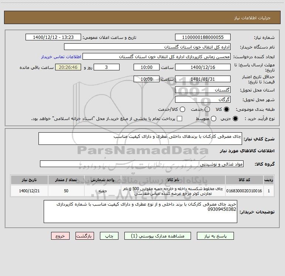The height and width of the screenshot is (276, 285).
Task: Click the جزئیات اطلاعات نیاز header title
Action: pyautogui.click(x=252, y=18)
